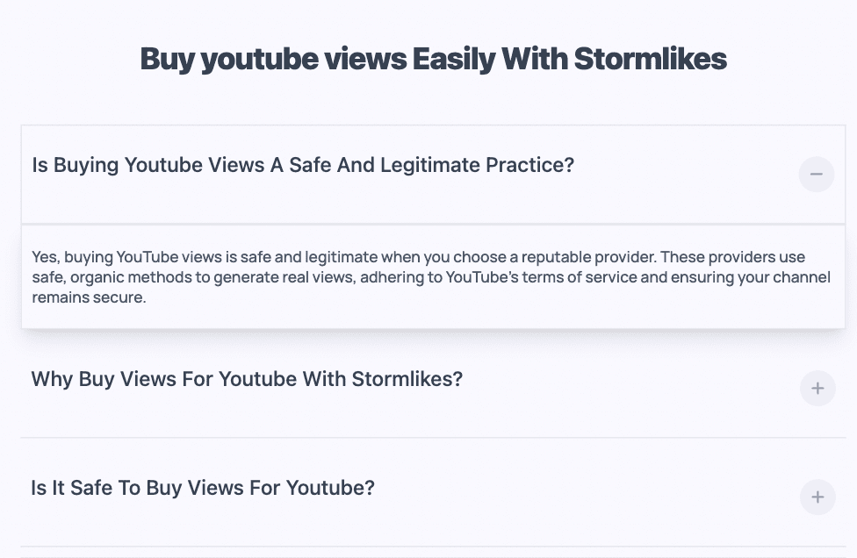This screenshot has height=558, width=857.
Task: Click the question 'Is Buying Youtube Views A Safe And Legitimate Practice?'
Action: [302, 165]
